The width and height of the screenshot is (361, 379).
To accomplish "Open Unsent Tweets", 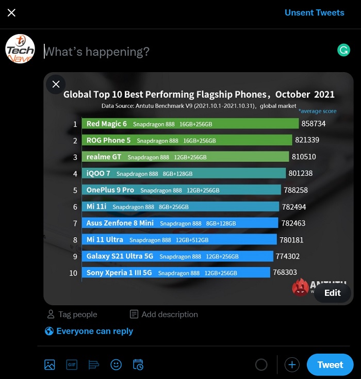I will pos(315,12).
